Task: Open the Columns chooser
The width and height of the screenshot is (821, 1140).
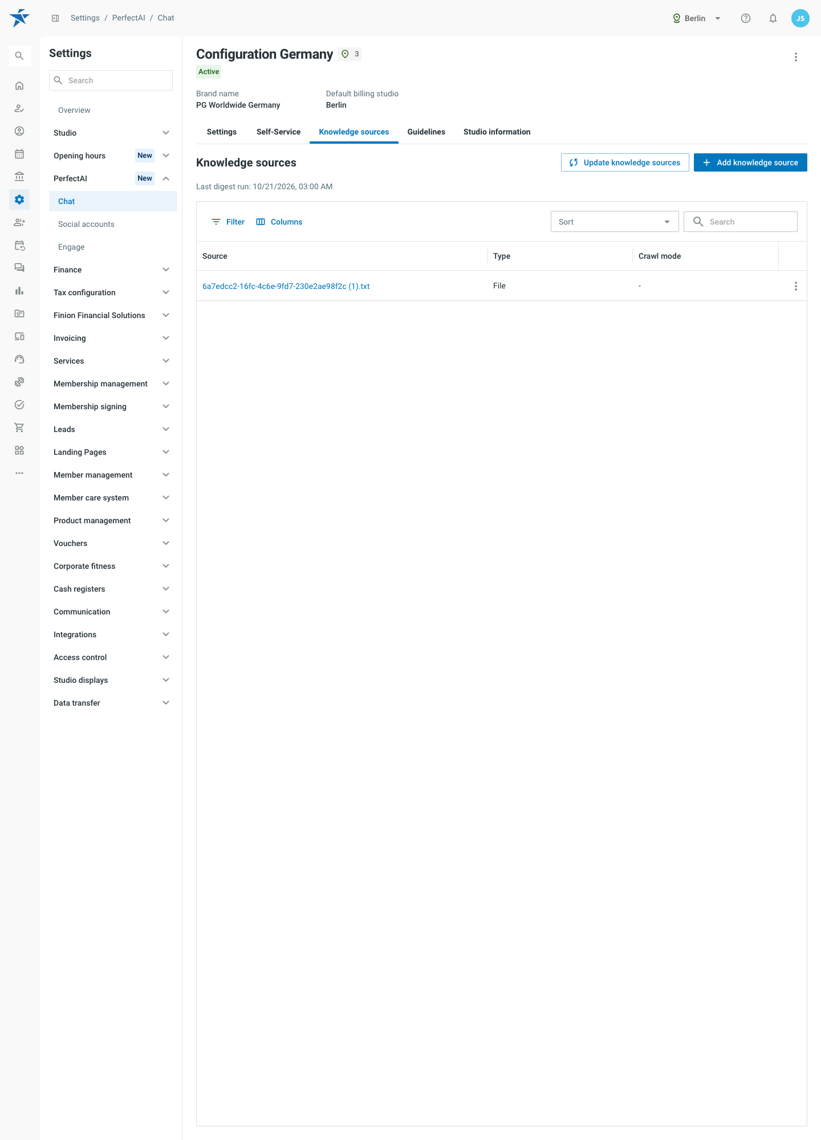Action: 279,222
